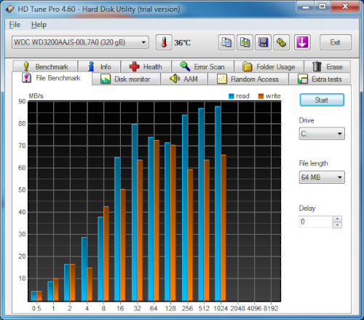The width and height of the screenshot is (364, 320).
Task: Click the blue read legend swatch
Action: point(232,96)
